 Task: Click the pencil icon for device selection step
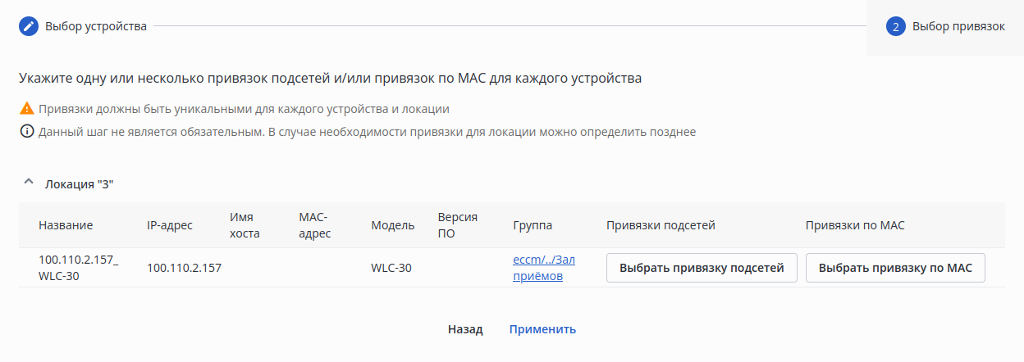click(x=29, y=26)
